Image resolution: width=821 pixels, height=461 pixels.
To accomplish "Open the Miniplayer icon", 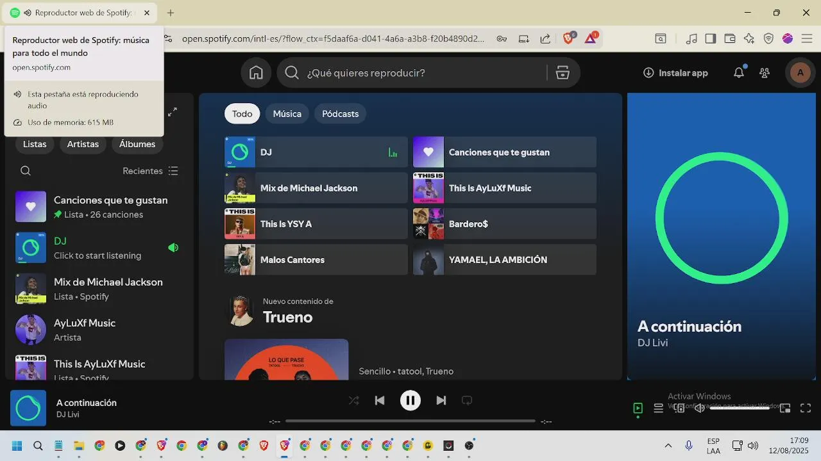I will 785,408.
